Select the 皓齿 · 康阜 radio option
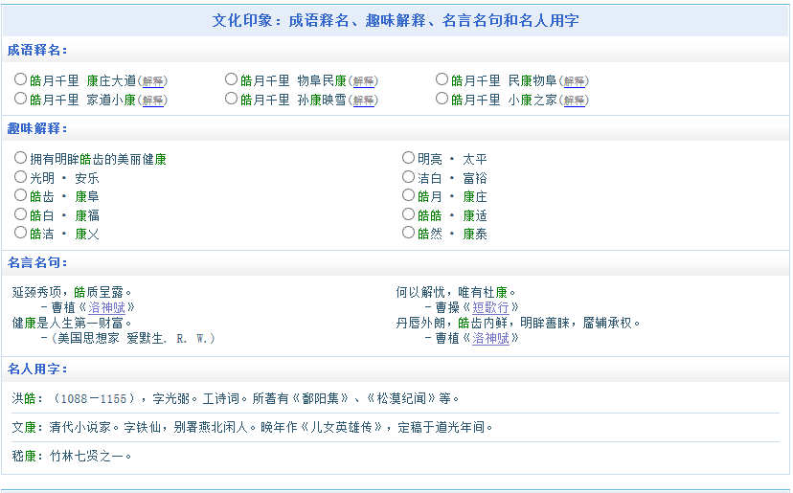Image resolution: width=793 pixels, height=493 pixels. point(21,195)
